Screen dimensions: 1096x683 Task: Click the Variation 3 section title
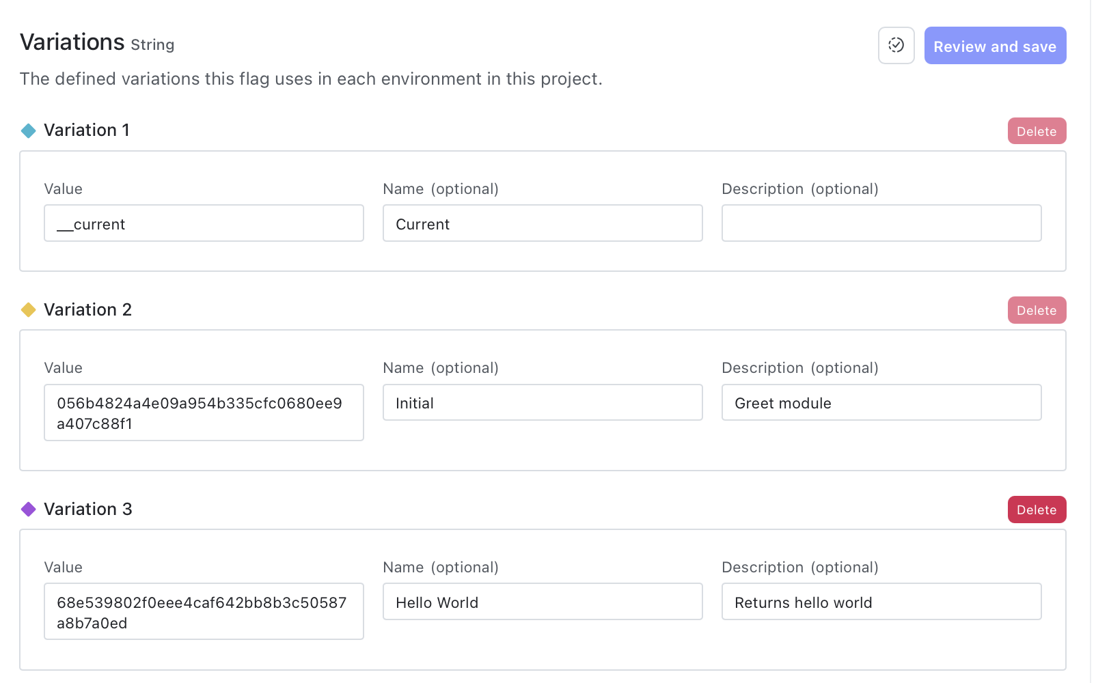[87, 510]
